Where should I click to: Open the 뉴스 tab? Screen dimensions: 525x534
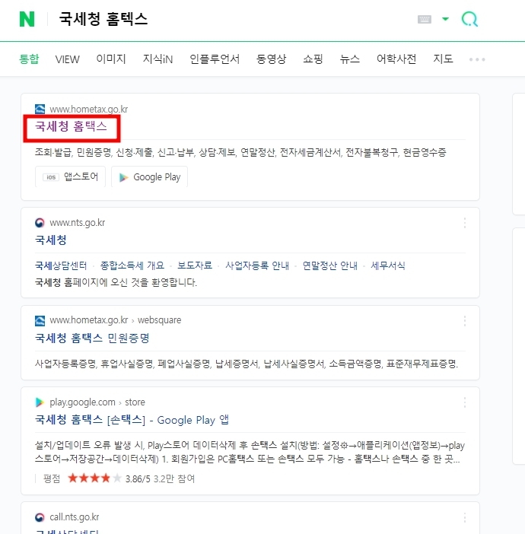pos(349,59)
